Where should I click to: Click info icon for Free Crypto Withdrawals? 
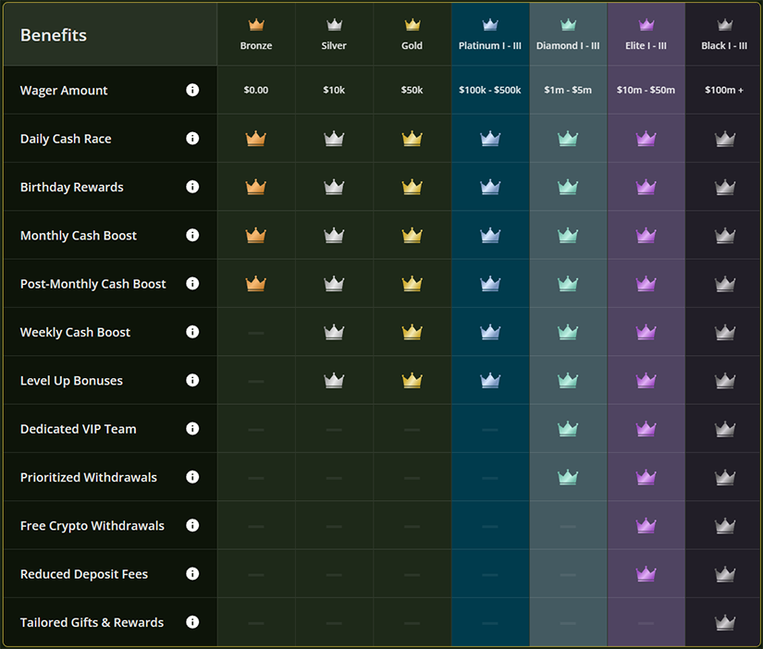[192, 525]
